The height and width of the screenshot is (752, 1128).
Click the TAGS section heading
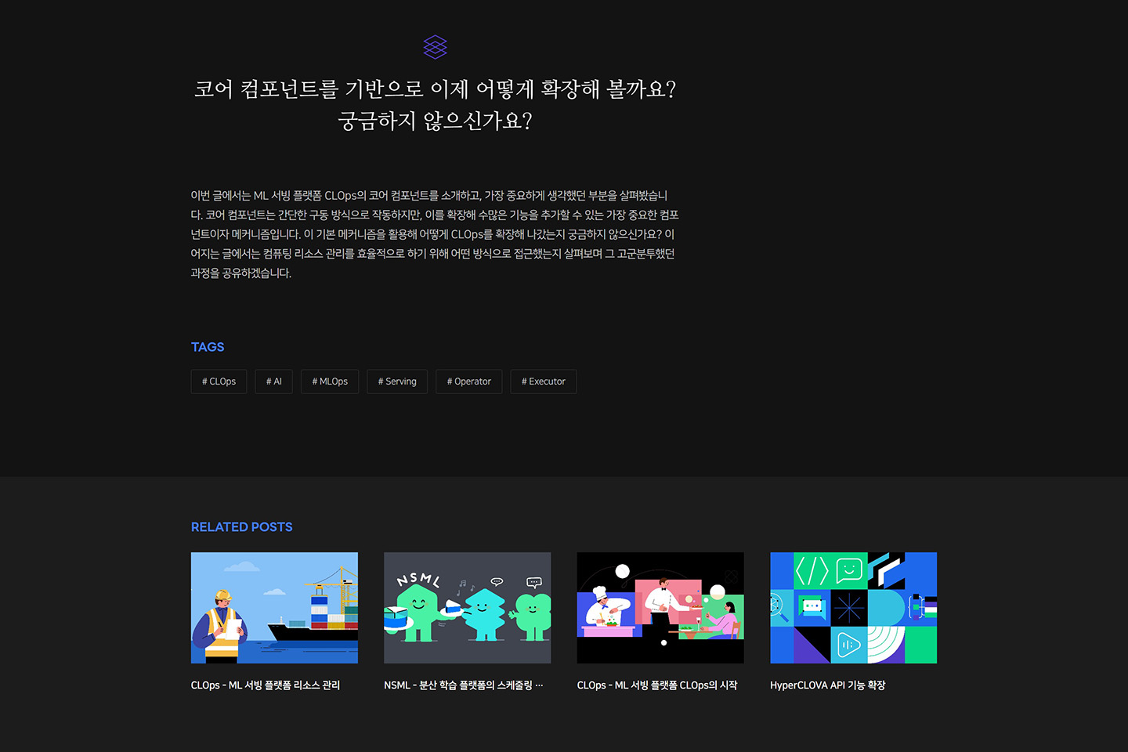pyautogui.click(x=208, y=347)
